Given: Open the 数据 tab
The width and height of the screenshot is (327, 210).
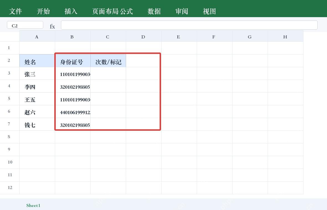Looking at the screenshot, I should [x=154, y=11].
